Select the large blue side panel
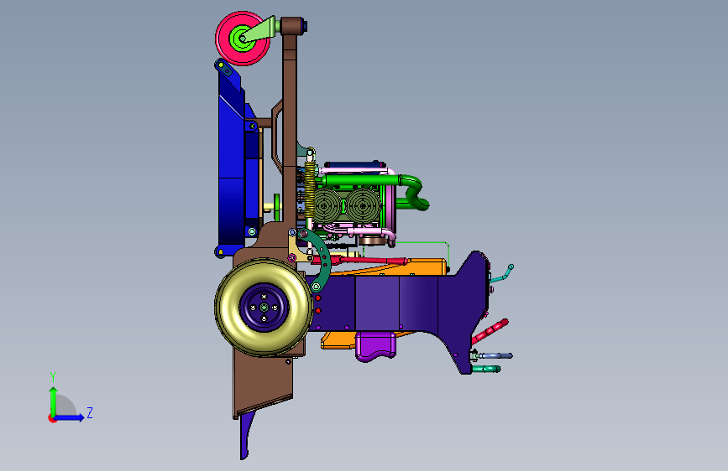 click(231, 158)
